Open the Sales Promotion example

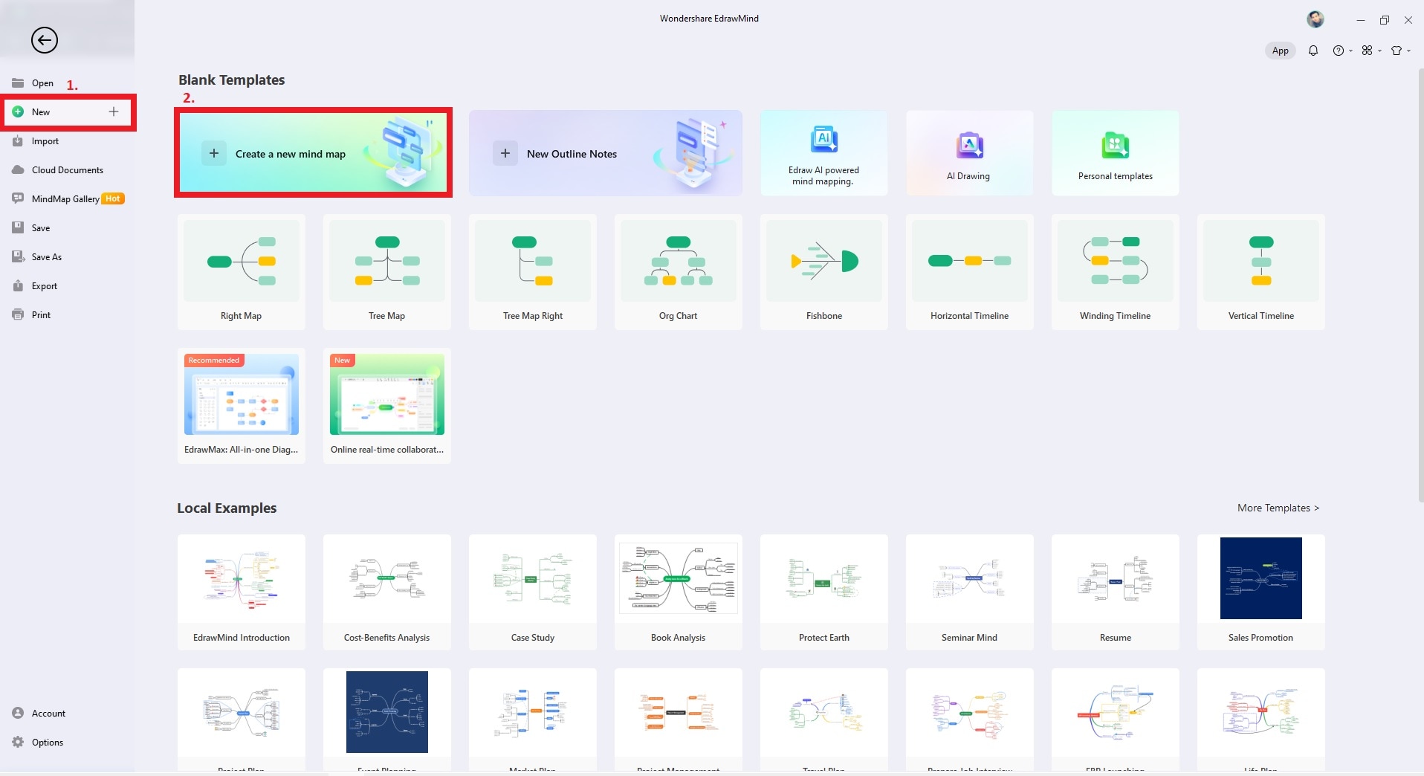coord(1260,592)
